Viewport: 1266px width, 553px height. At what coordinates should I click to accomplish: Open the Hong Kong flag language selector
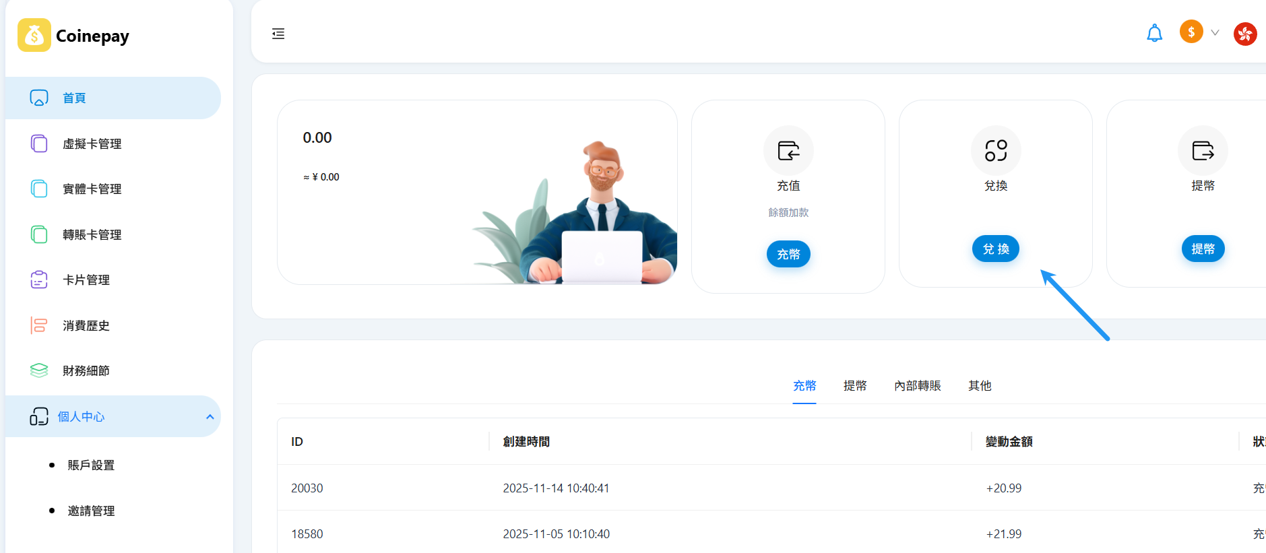[1245, 34]
